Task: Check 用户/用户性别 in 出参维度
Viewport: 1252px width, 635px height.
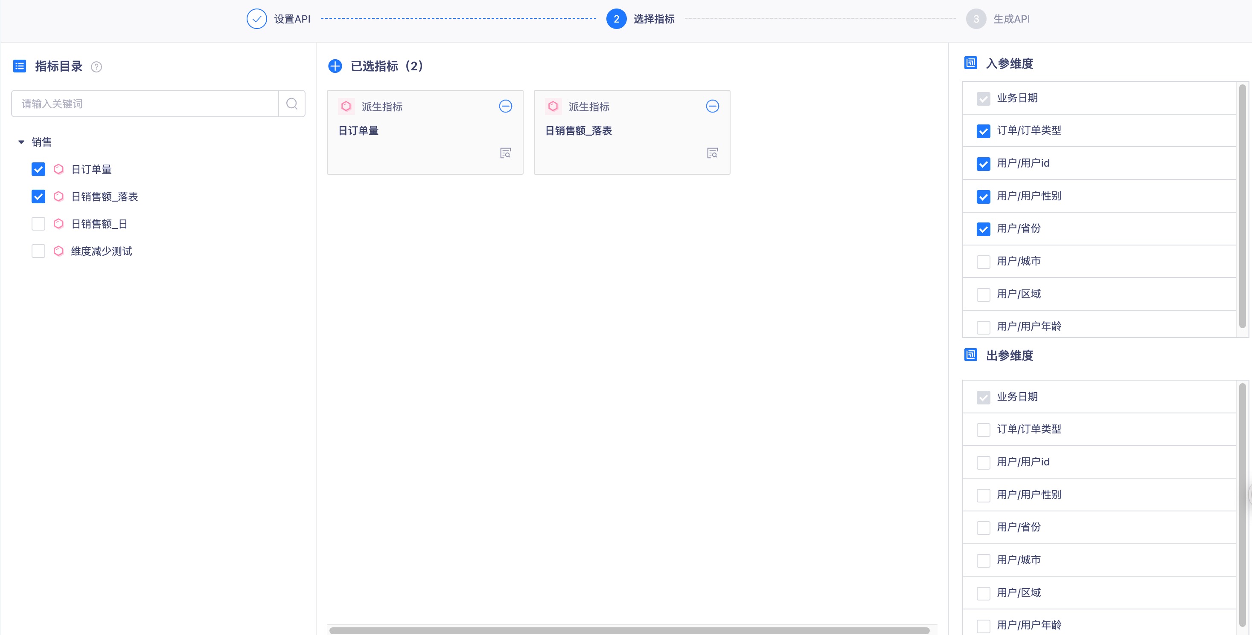Action: (983, 495)
